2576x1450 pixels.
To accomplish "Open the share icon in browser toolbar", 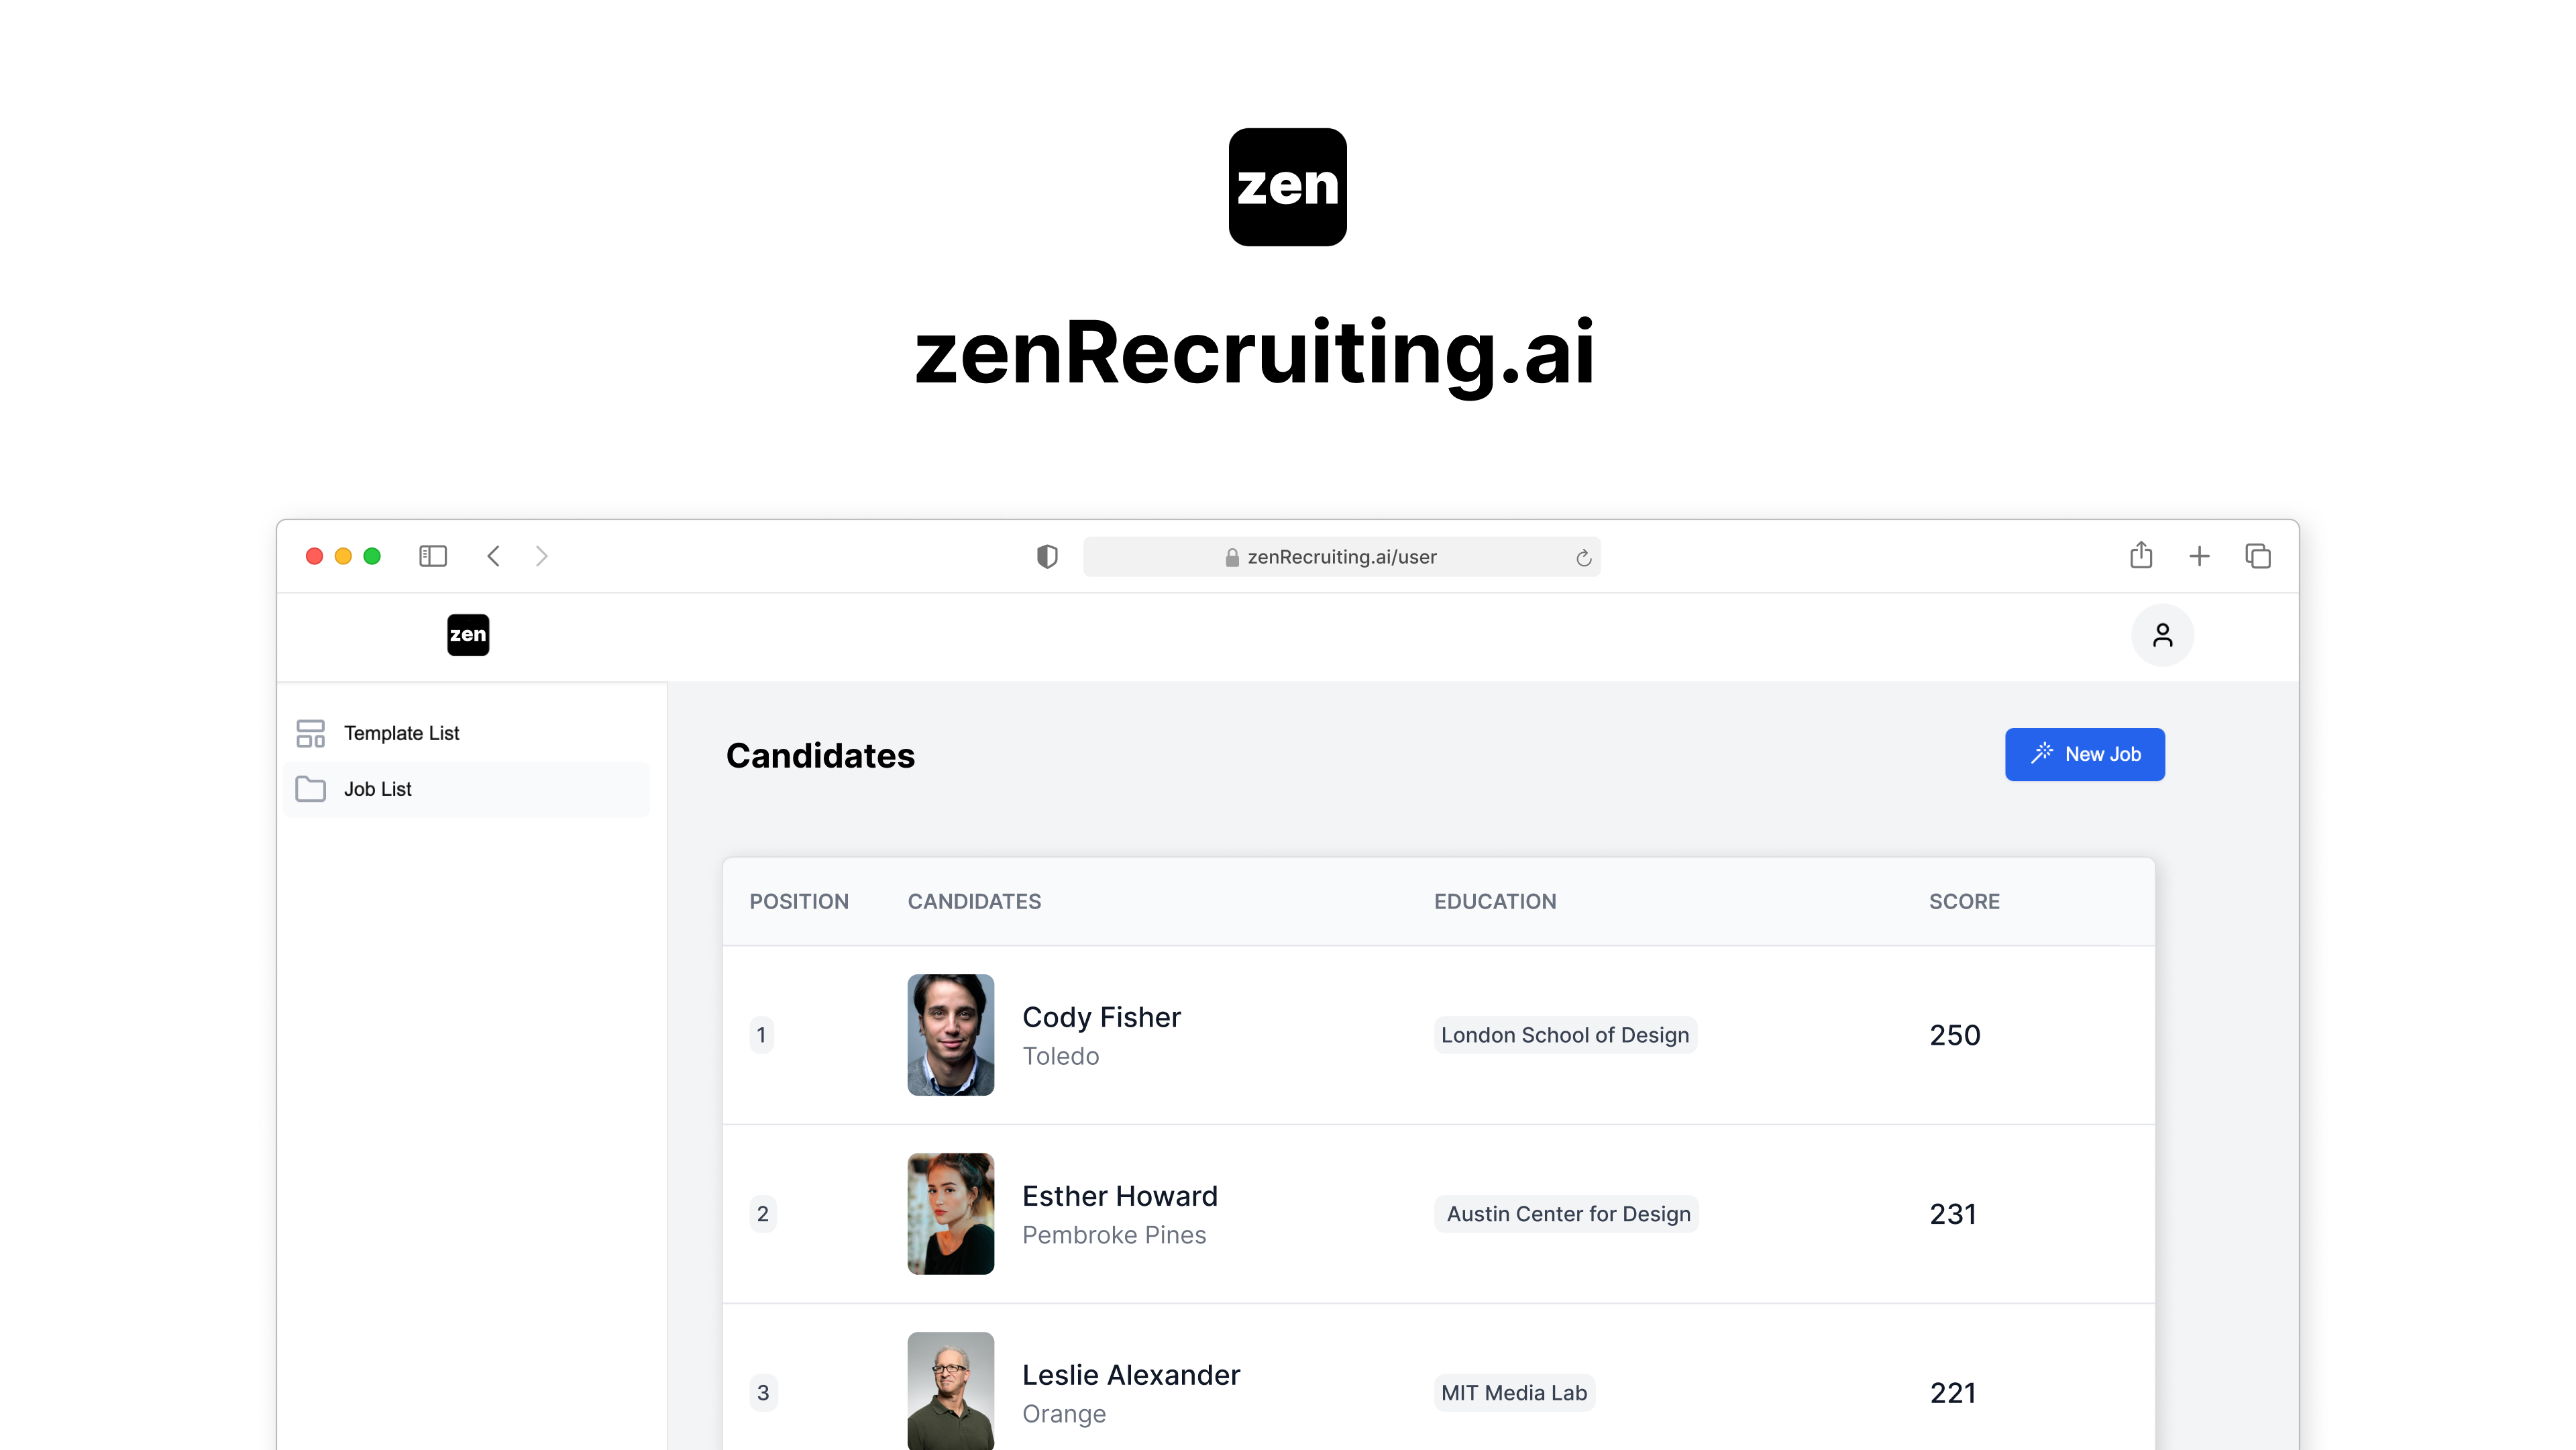I will click(x=2140, y=555).
